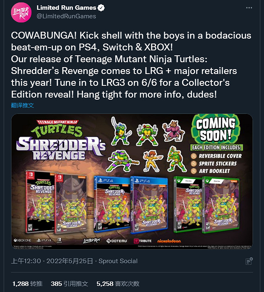This screenshot has width=264, height=292.
Task: Click the tweet timestamp from May 25, 2022
Action: pos(52,261)
